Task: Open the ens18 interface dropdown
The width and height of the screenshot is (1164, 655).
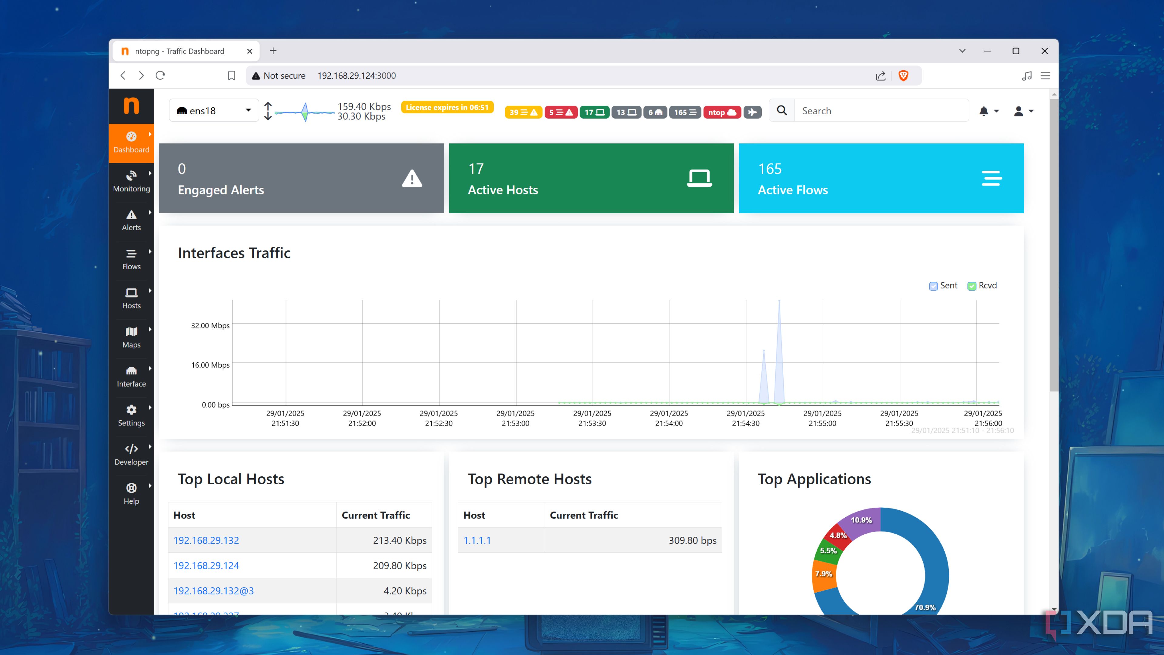Action: click(x=214, y=111)
